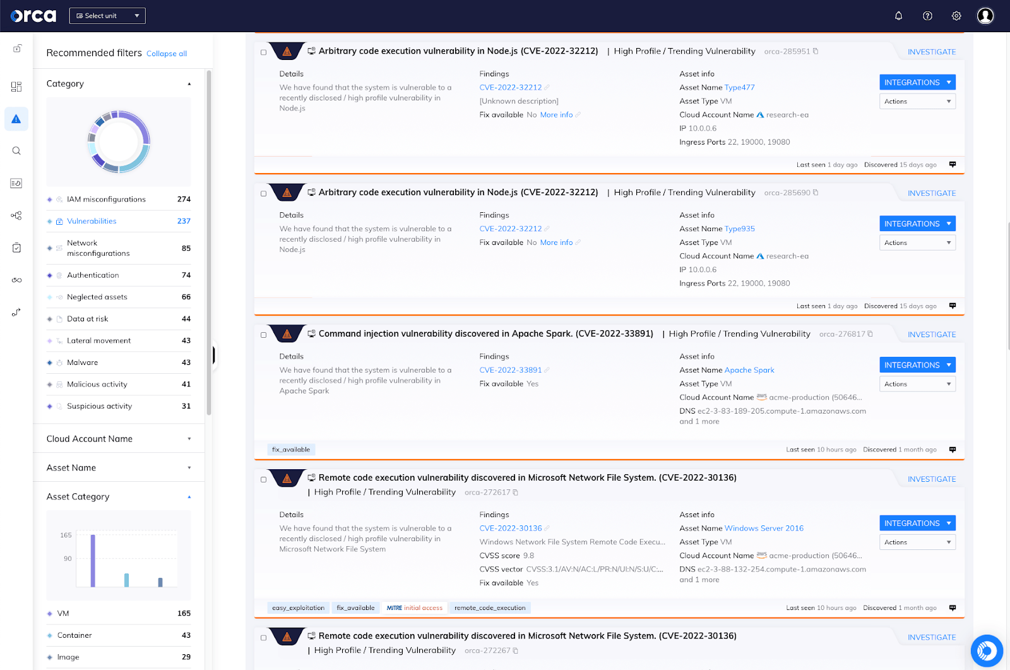Click INVESTIGATE on the Apache Spark alert
This screenshot has height=670, width=1010.
pos(932,334)
